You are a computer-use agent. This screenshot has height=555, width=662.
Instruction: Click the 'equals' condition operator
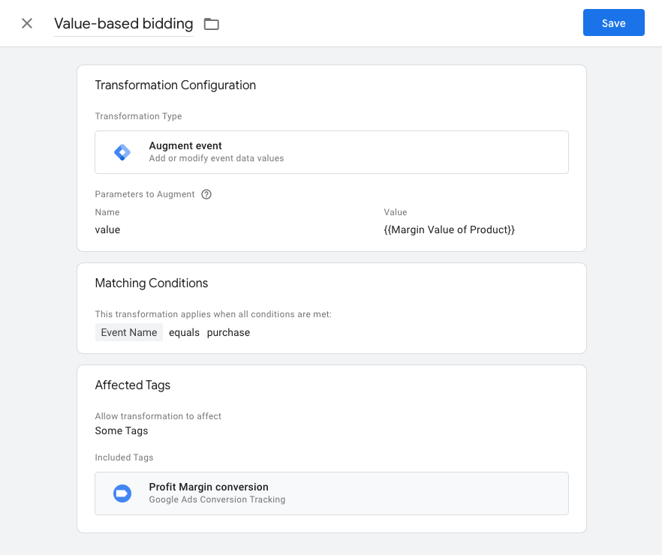[x=184, y=332]
